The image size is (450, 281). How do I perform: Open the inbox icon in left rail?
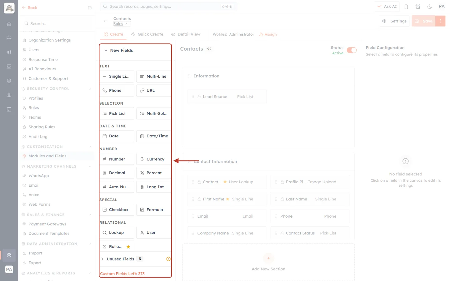click(x=9, y=67)
